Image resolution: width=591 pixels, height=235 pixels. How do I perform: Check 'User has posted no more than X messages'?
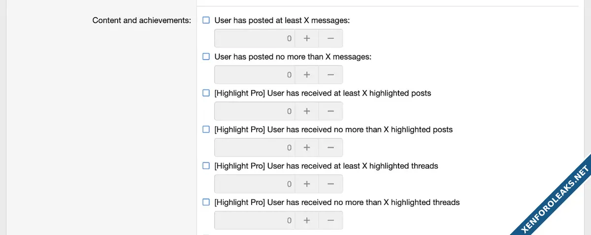(206, 57)
